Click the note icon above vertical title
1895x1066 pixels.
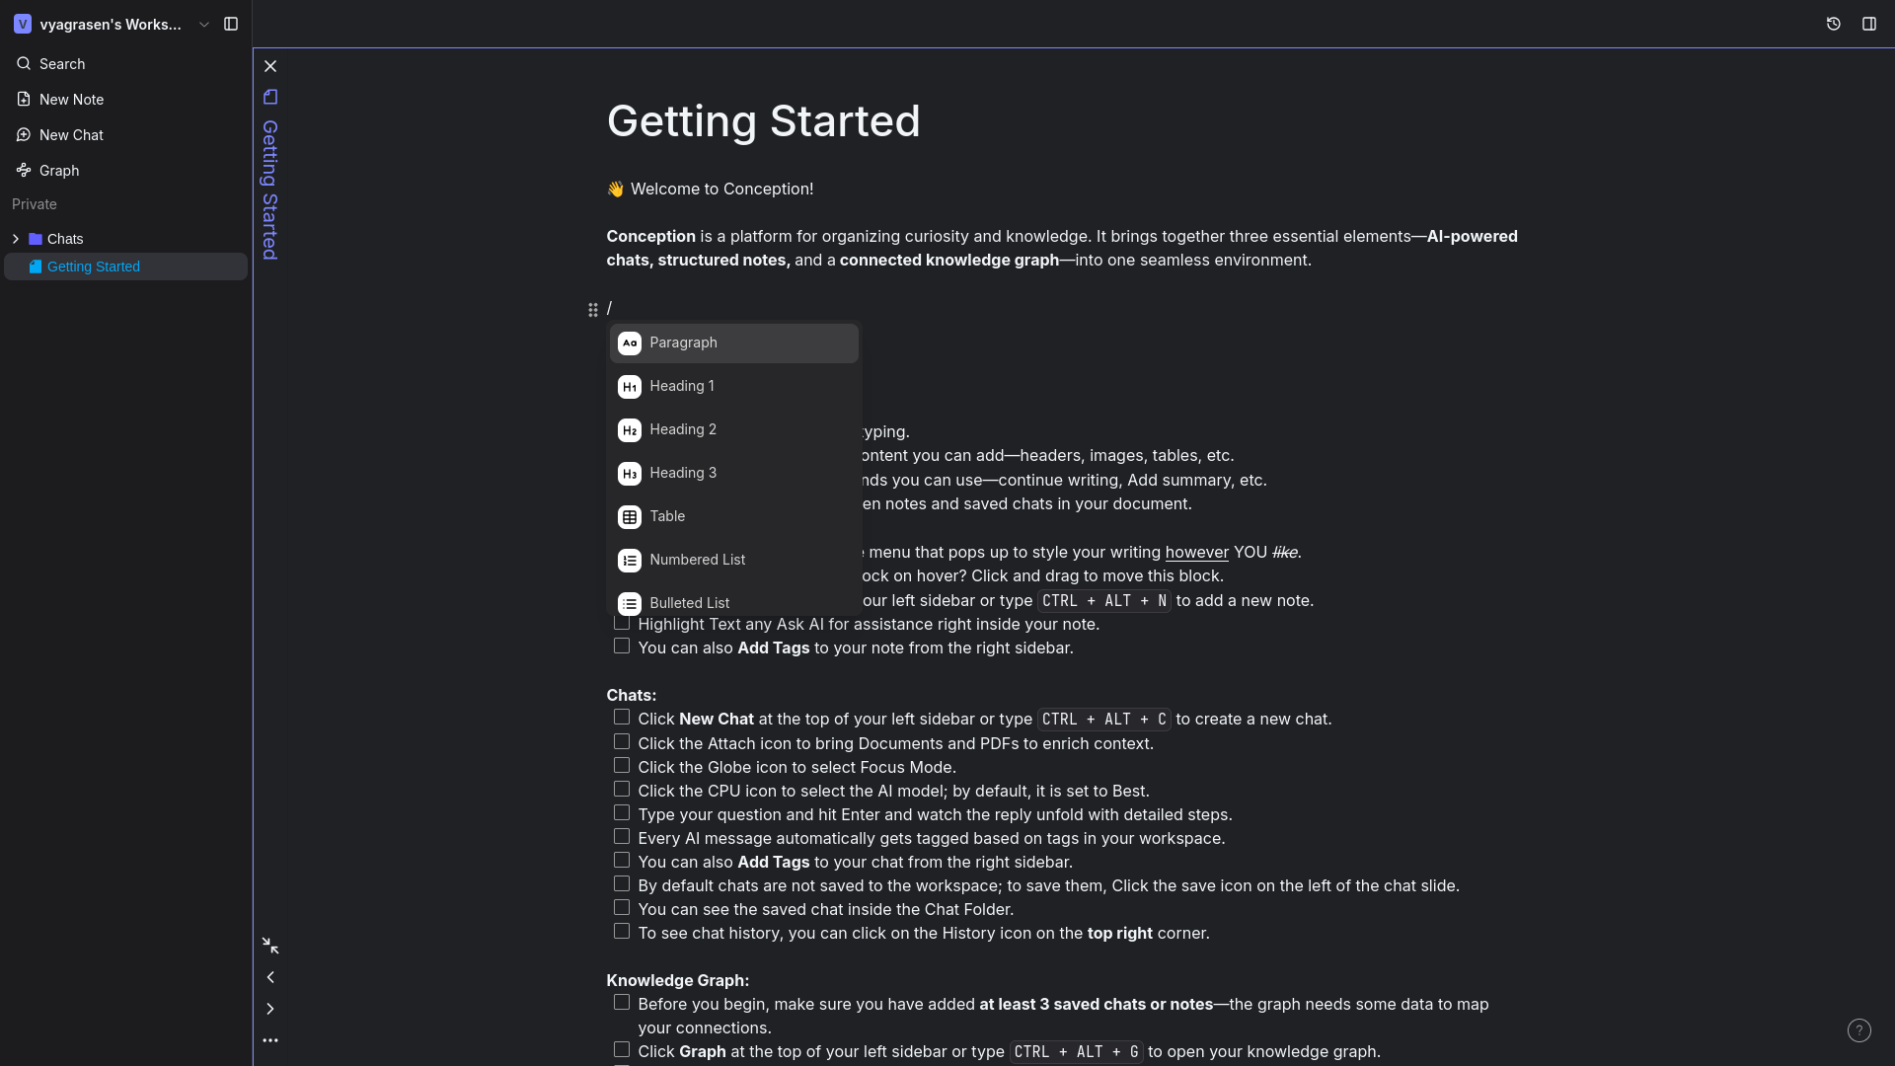click(x=270, y=97)
